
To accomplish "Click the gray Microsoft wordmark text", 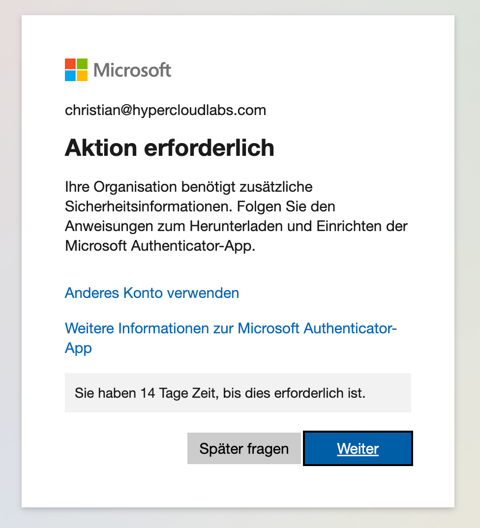I will click(132, 70).
